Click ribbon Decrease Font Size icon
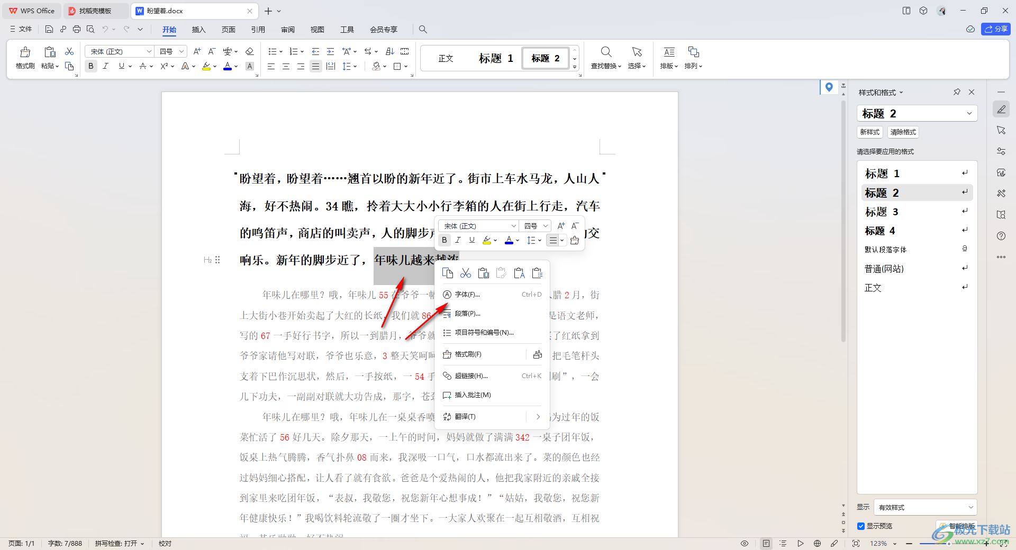This screenshot has height=550, width=1016. (212, 51)
